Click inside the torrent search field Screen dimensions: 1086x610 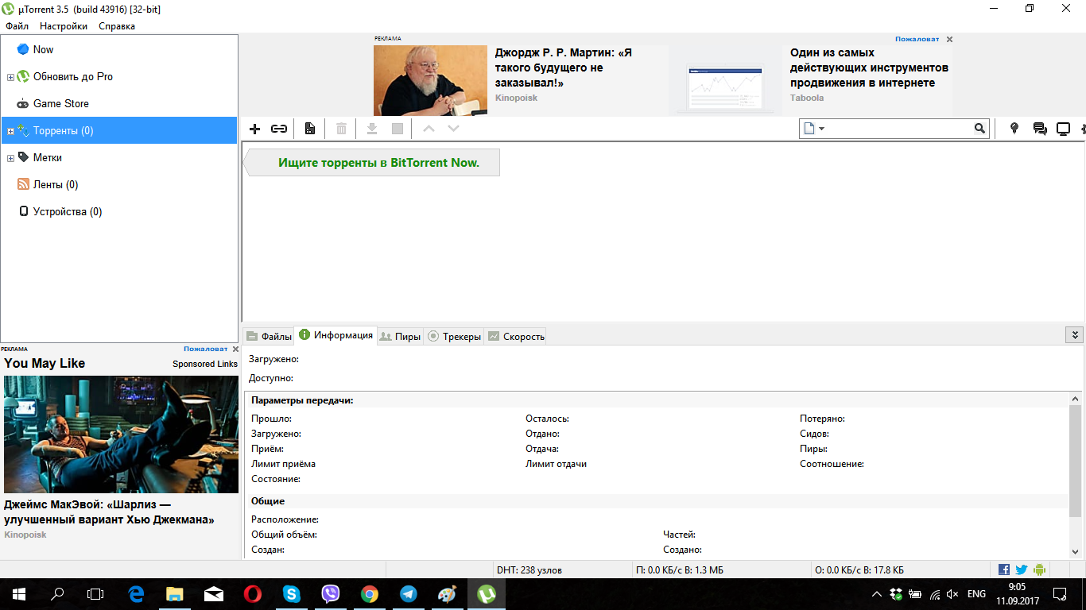click(x=901, y=129)
